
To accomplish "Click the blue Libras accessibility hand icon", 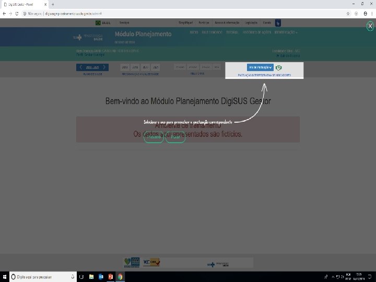I will pyautogui.click(x=278, y=23).
